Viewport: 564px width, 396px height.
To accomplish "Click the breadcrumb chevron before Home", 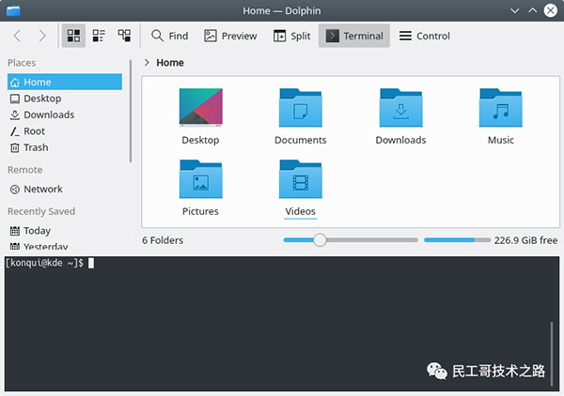I will coord(147,63).
